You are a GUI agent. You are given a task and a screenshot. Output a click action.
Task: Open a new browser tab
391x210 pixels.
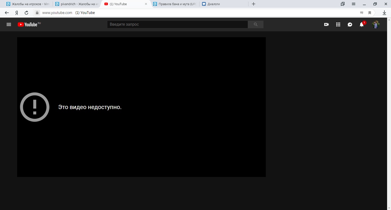coord(253,4)
